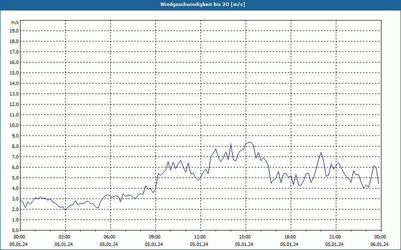Select the "19,0" y-axis label
This screenshot has width=401, height=250.
14,31
